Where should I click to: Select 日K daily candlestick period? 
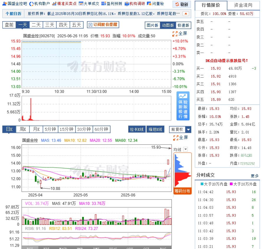pos(9,129)
